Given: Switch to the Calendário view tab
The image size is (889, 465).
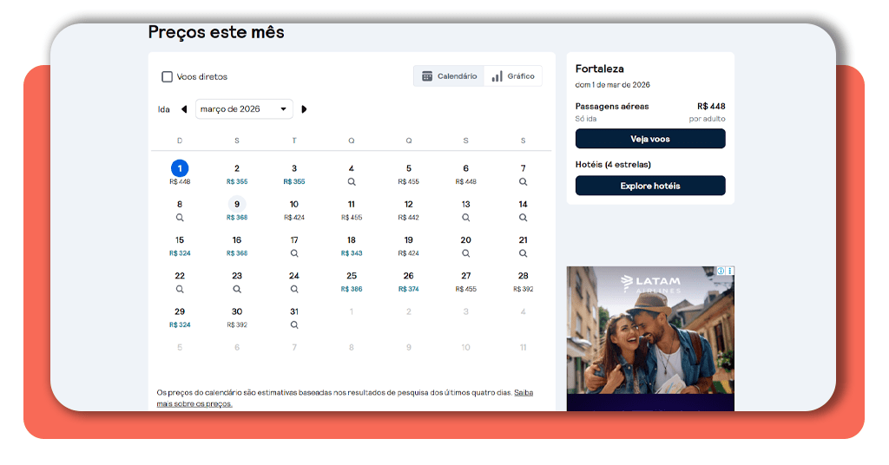Looking at the screenshot, I should coord(449,76).
